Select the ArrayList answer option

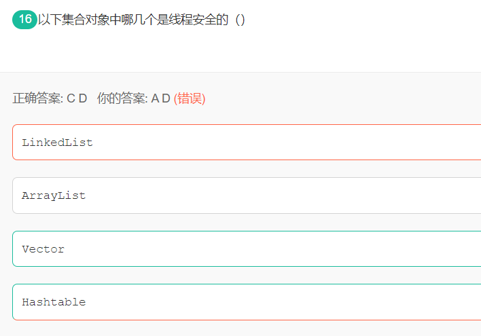[x=247, y=195]
